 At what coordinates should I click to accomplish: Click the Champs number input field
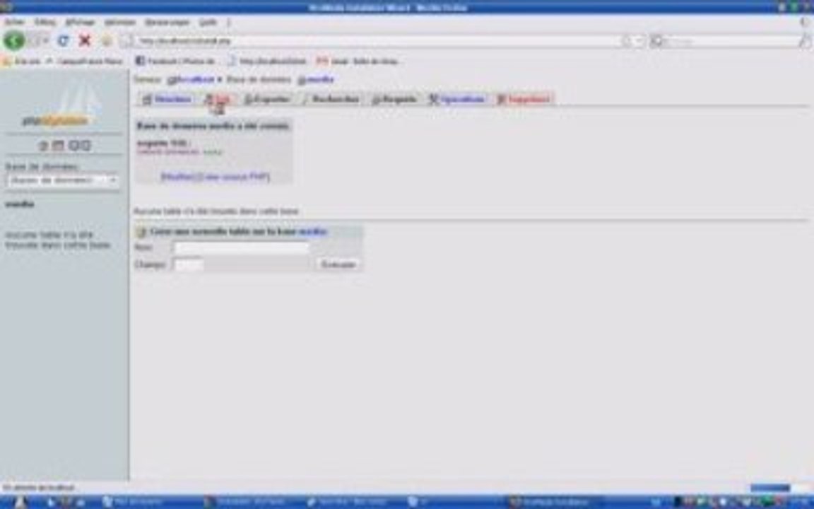188,265
